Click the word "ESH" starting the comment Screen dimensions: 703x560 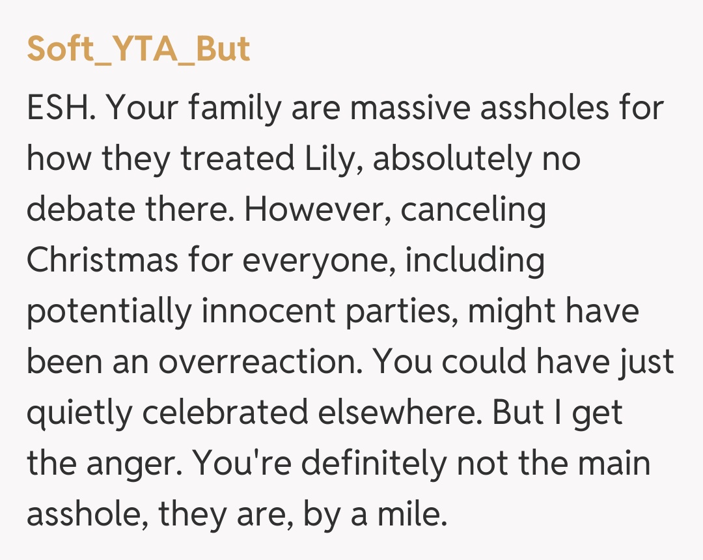(60, 109)
